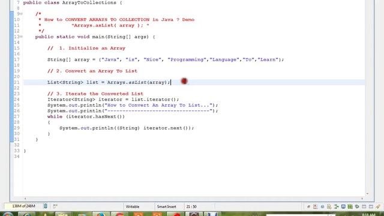Screen dimensions: 384x216
Task: Click the heap status '138M of 248M'
Action: point(23,206)
